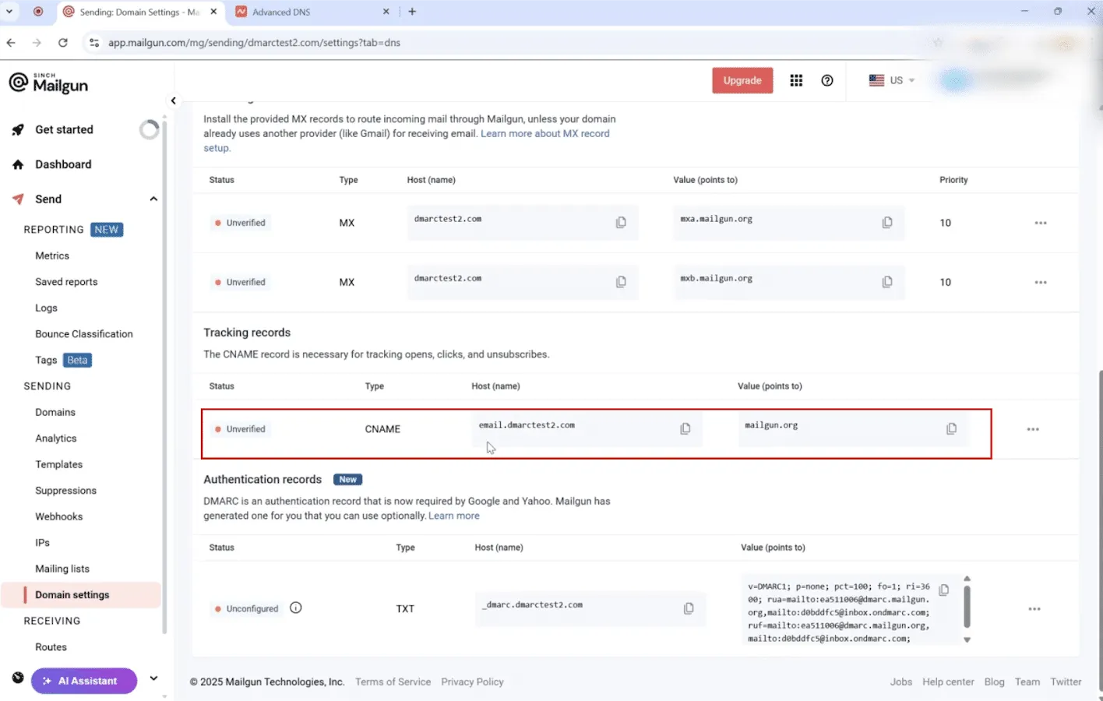The width and height of the screenshot is (1103, 701).
Task: Open Dashboard in sidebar
Action: coord(63,164)
